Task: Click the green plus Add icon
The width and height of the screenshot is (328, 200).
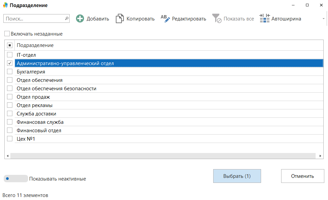Action: pos(80,19)
